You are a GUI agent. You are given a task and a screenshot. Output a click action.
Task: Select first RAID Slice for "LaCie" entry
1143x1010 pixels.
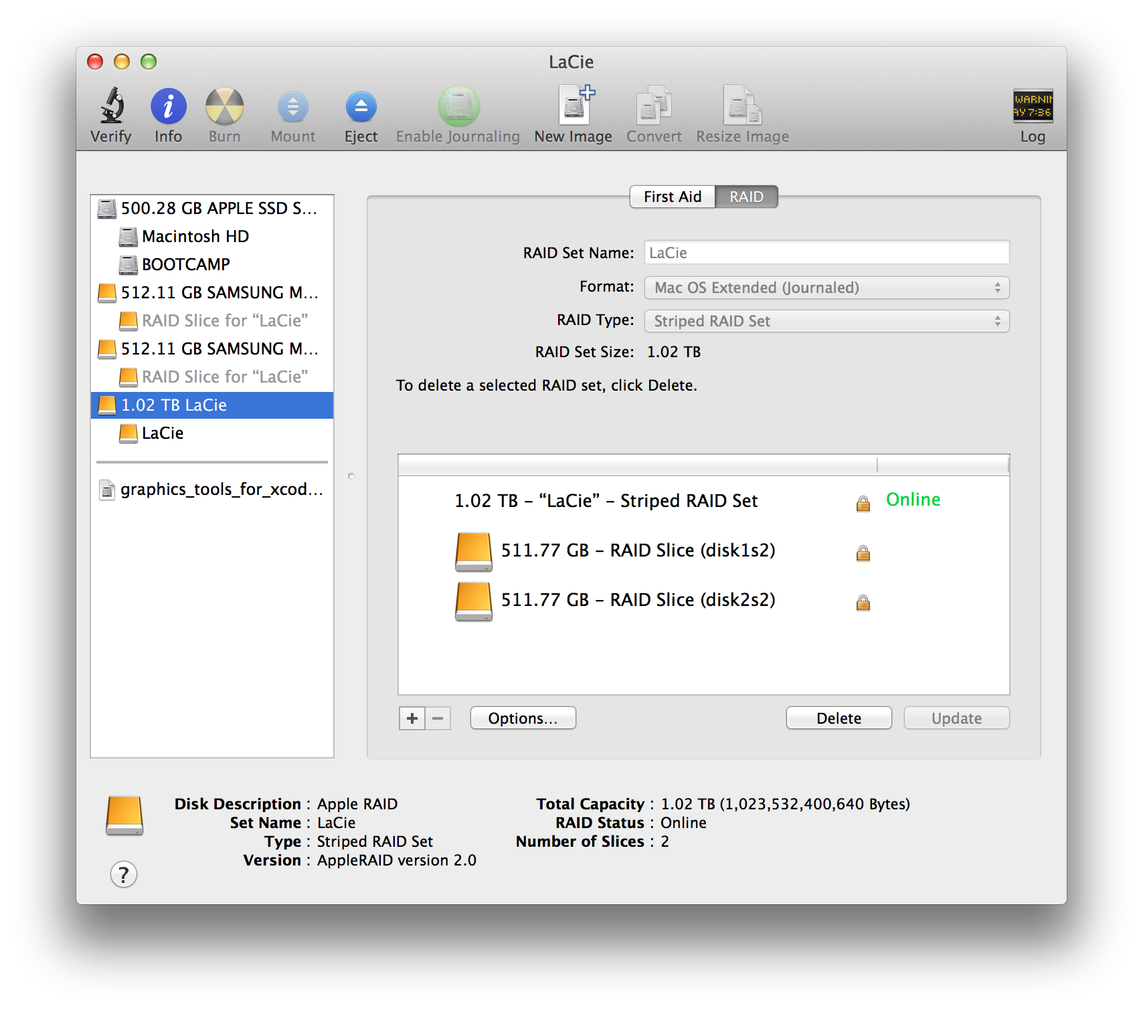coord(212,321)
